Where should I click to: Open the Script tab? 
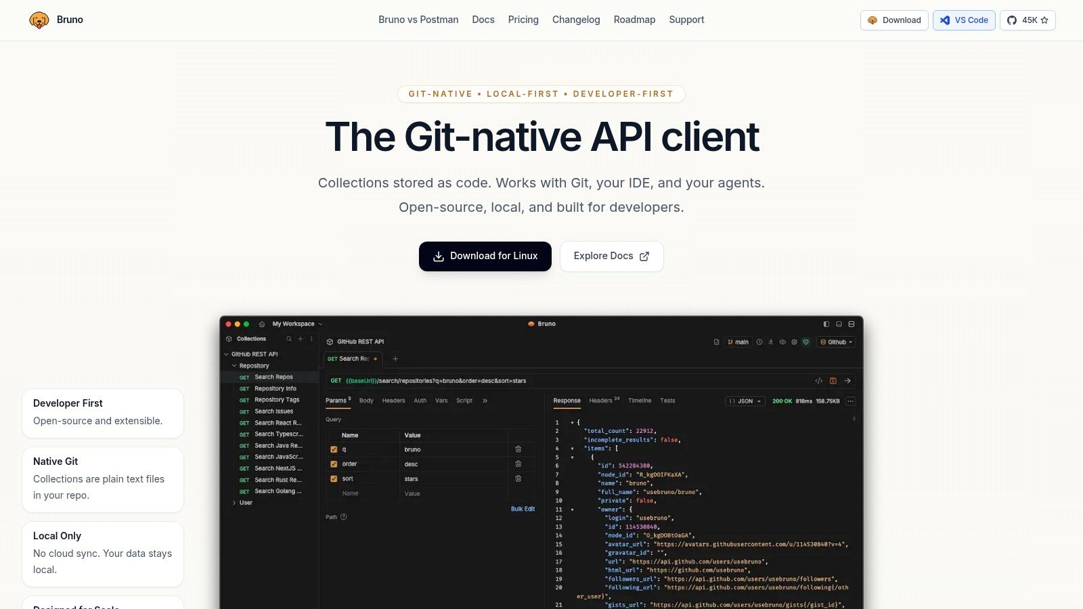pos(464,401)
